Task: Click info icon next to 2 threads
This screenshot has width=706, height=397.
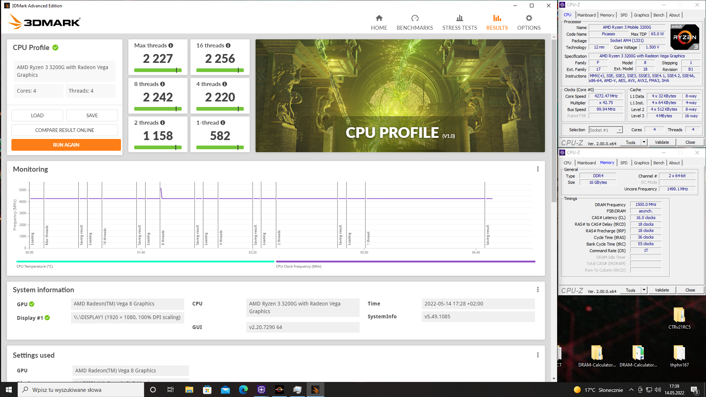Action: pos(163,123)
